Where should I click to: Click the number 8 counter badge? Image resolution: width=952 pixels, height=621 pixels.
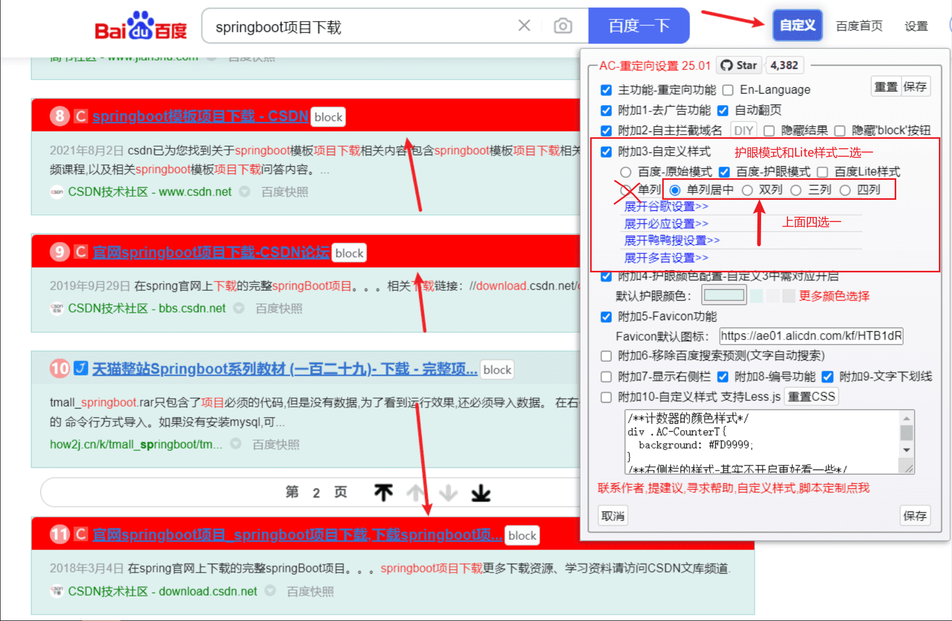click(x=60, y=116)
